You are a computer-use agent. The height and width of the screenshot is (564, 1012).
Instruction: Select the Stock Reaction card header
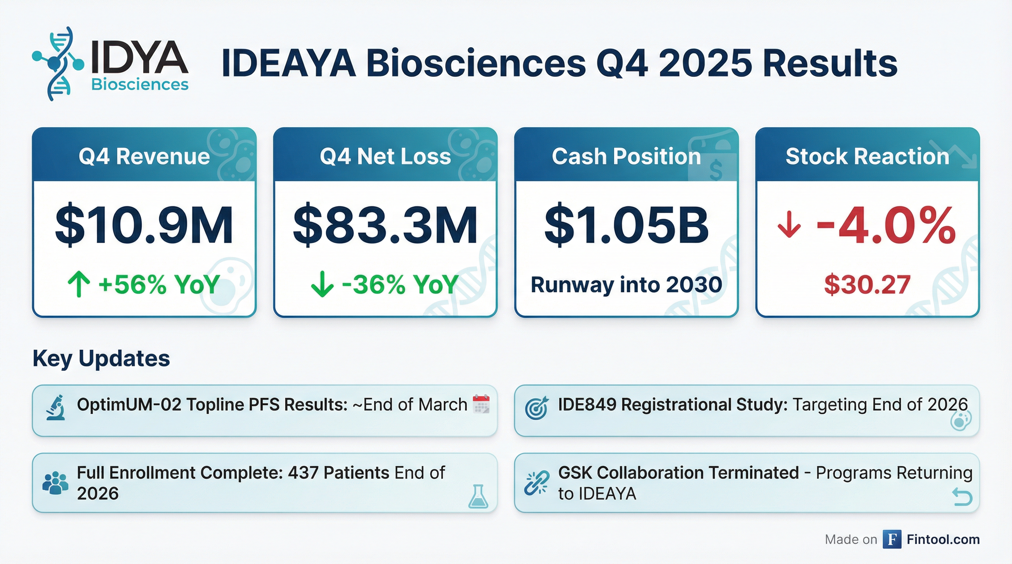click(x=867, y=156)
